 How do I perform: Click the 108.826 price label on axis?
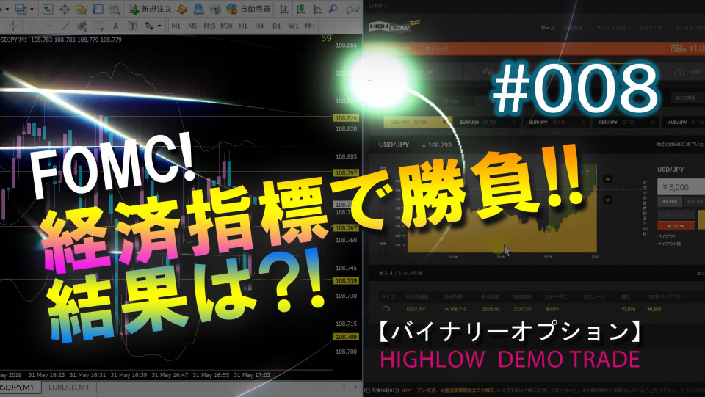346,118
